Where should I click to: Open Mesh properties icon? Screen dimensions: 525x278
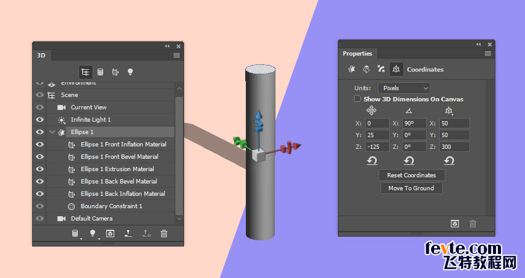click(x=351, y=69)
